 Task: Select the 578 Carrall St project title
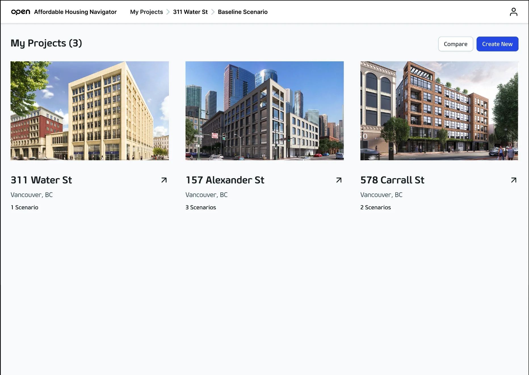392,180
